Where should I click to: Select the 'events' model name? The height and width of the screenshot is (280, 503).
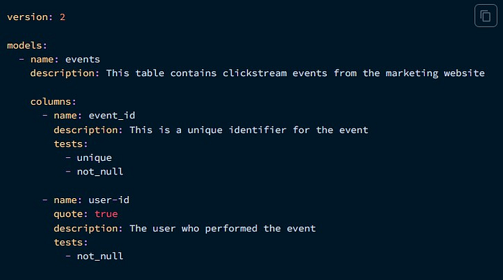[83, 60]
